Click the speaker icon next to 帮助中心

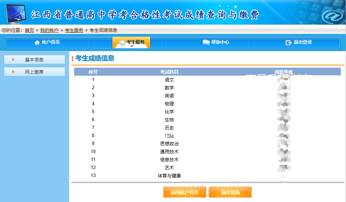pyautogui.click(x=207, y=42)
